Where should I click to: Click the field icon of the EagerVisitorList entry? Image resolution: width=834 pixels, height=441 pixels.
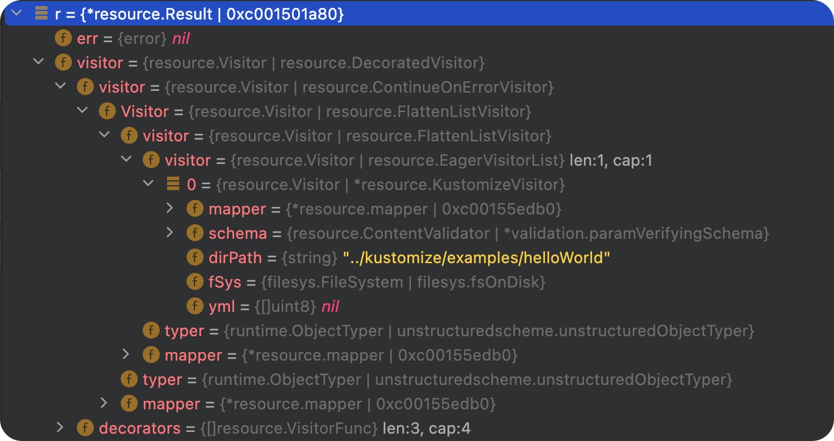[151, 160]
